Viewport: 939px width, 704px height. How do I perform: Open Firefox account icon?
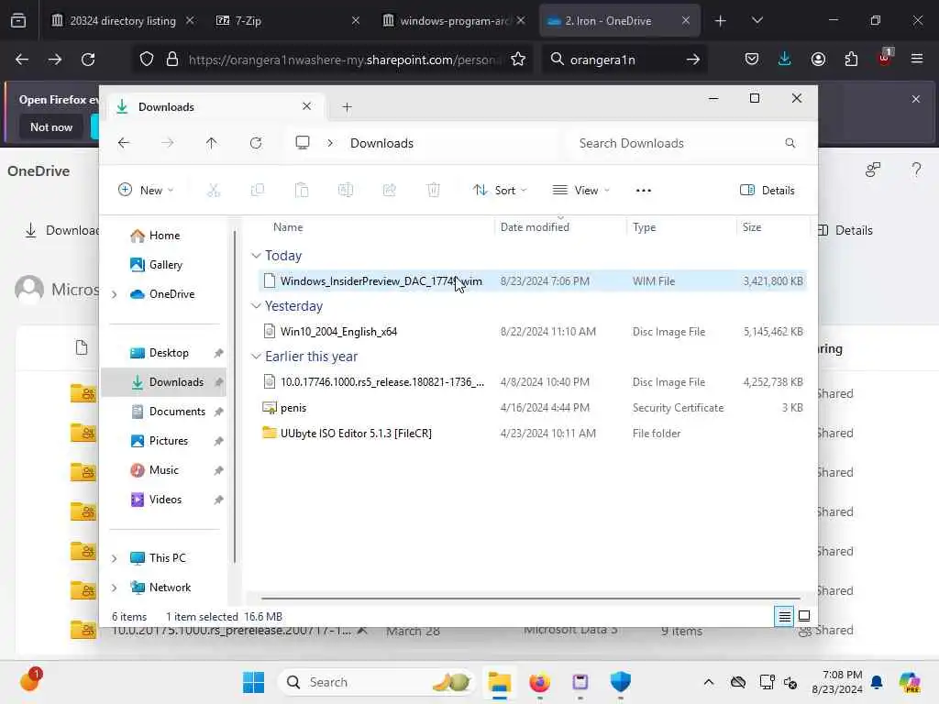818,60
